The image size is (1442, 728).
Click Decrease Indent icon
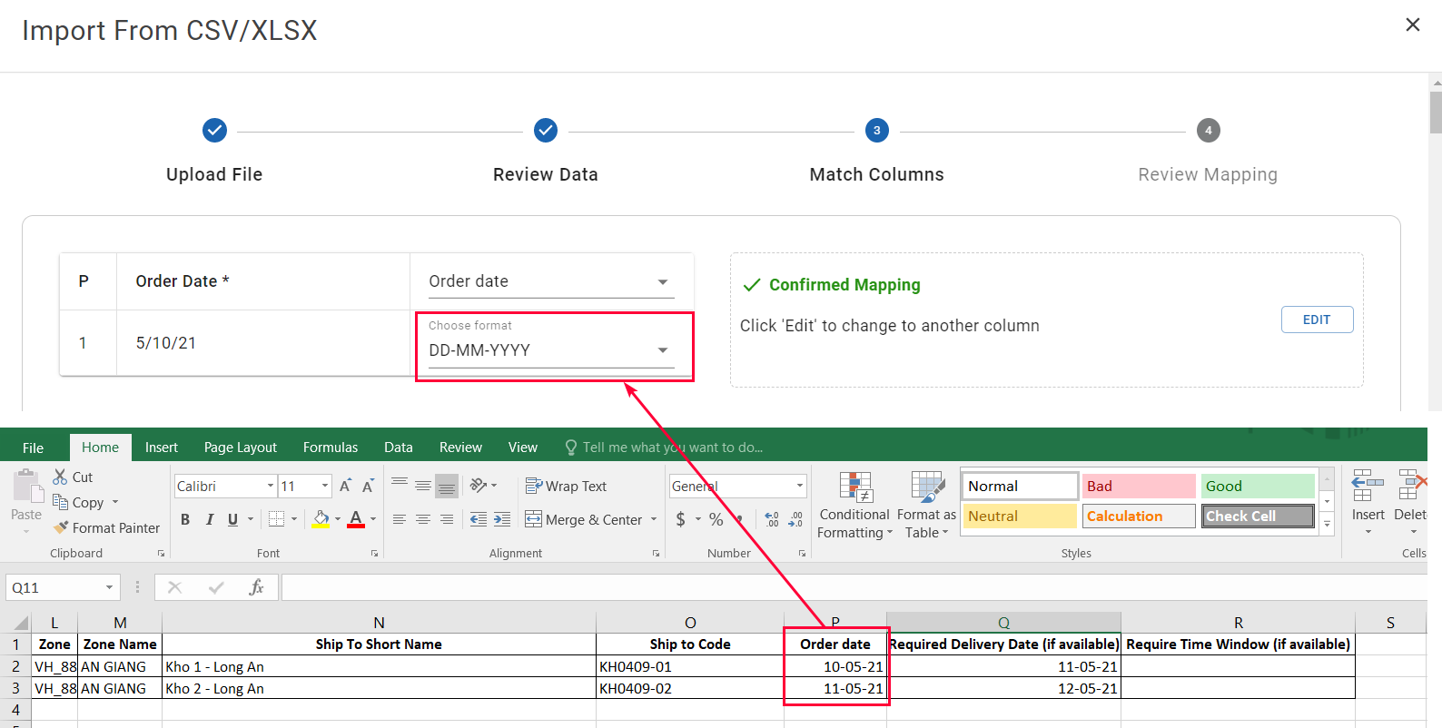(x=479, y=519)
